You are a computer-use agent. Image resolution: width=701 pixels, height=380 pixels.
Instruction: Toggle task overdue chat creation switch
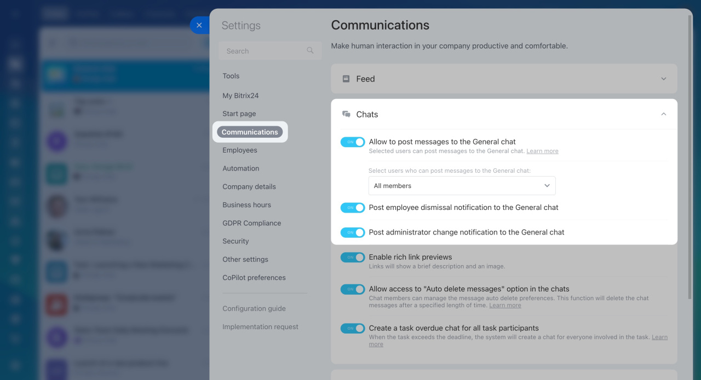[x=353, y=329]
